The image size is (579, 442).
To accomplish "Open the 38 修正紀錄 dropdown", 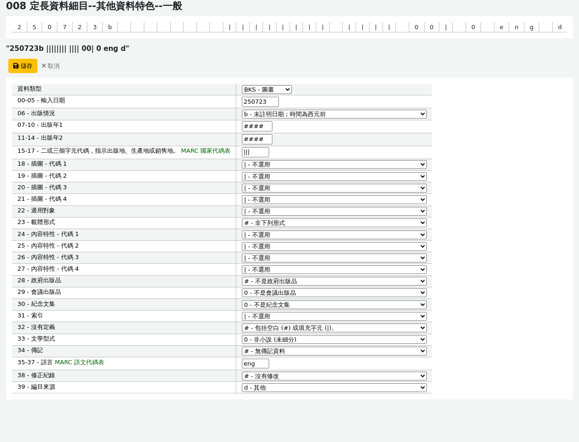I will click(x=334, y=376).
